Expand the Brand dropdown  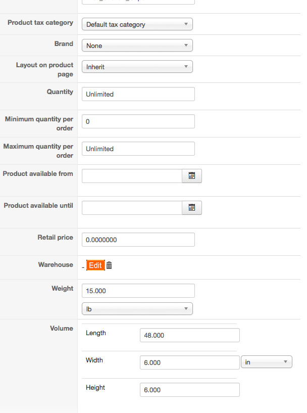pyautogui.click(x=137, y=45)
